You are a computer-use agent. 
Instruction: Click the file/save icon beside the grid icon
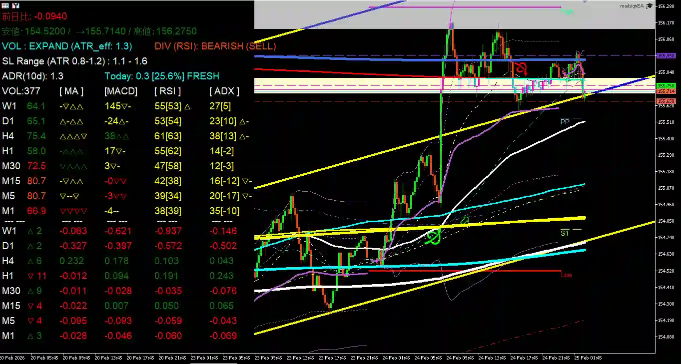(15, 5)
